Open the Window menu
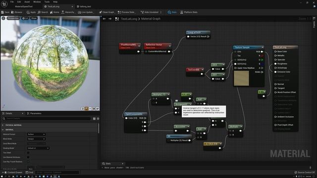The height and width of the screenshot is (178, 317). pos(37,2)
